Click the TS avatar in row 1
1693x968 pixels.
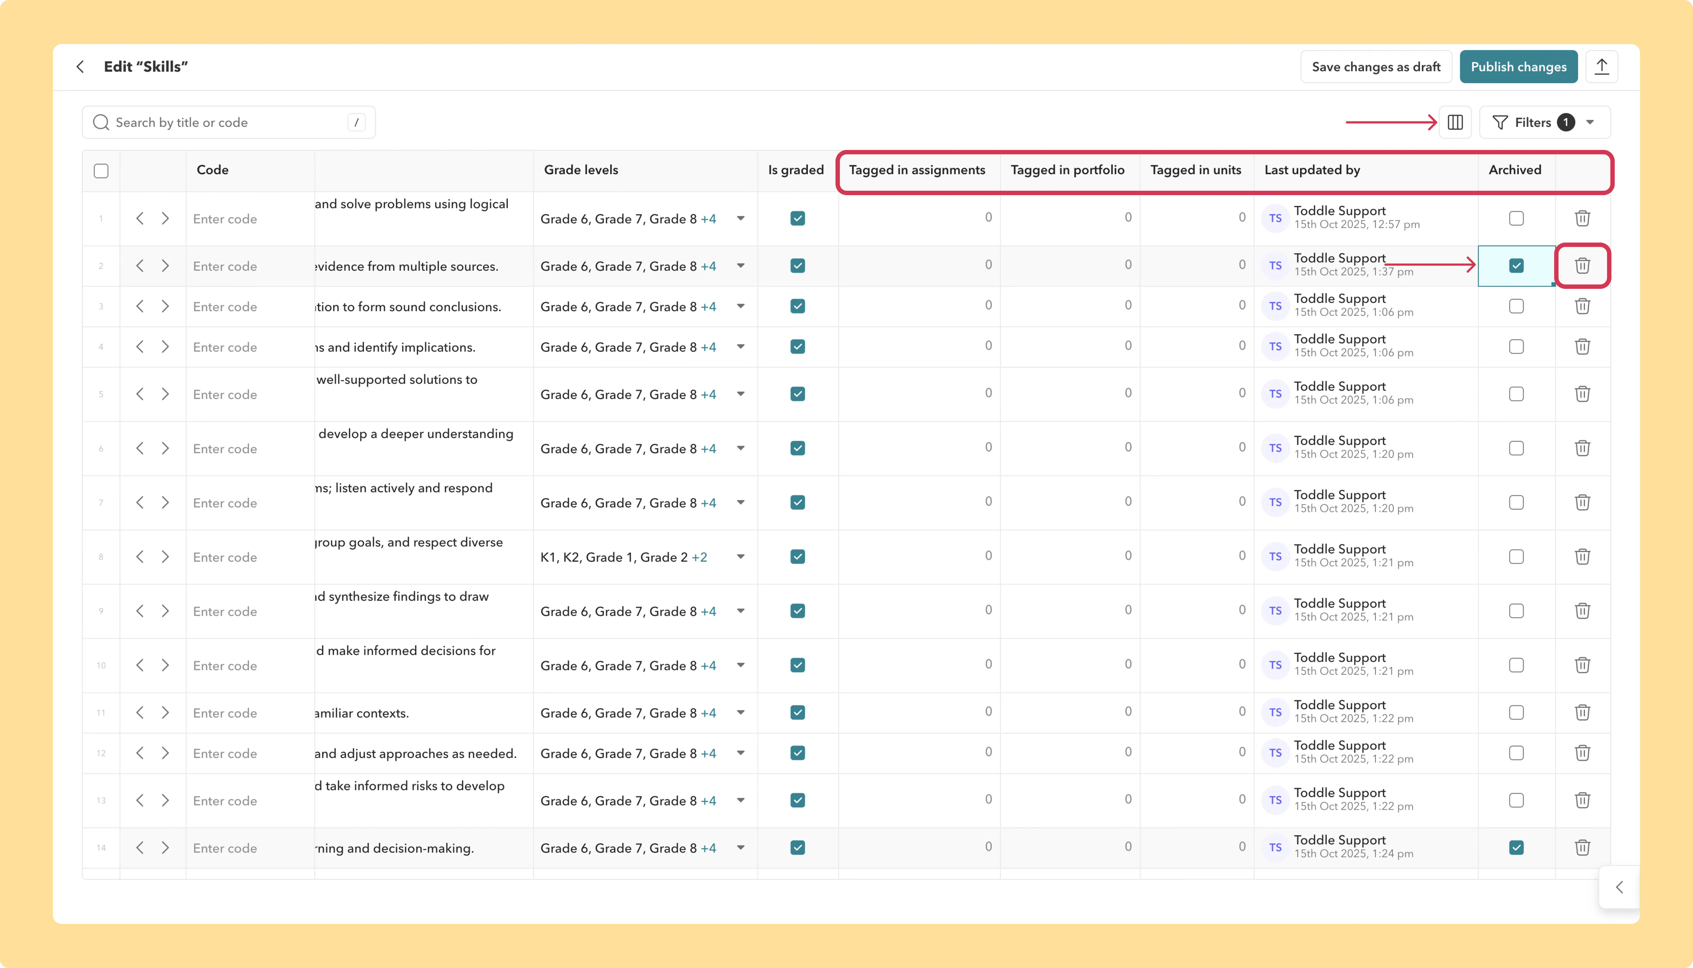pos(1275,218)
